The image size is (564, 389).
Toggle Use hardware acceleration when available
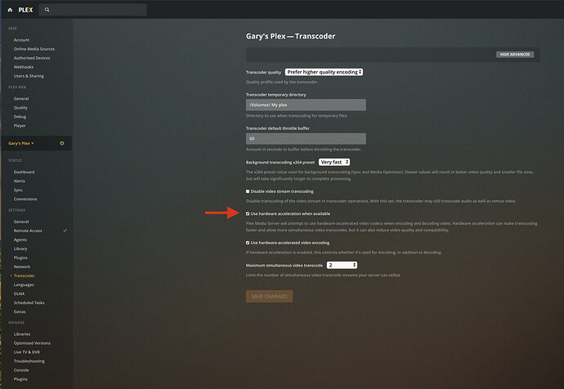pos(248,213)
